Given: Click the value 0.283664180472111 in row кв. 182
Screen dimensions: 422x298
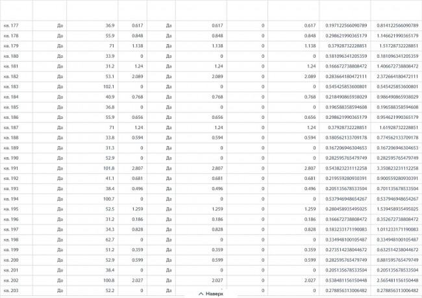Looking at the screenshot, I should [346, 77].
